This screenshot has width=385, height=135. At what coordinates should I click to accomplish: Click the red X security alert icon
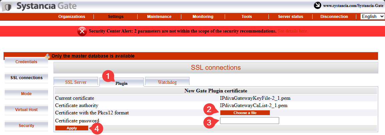pos(82,31)
